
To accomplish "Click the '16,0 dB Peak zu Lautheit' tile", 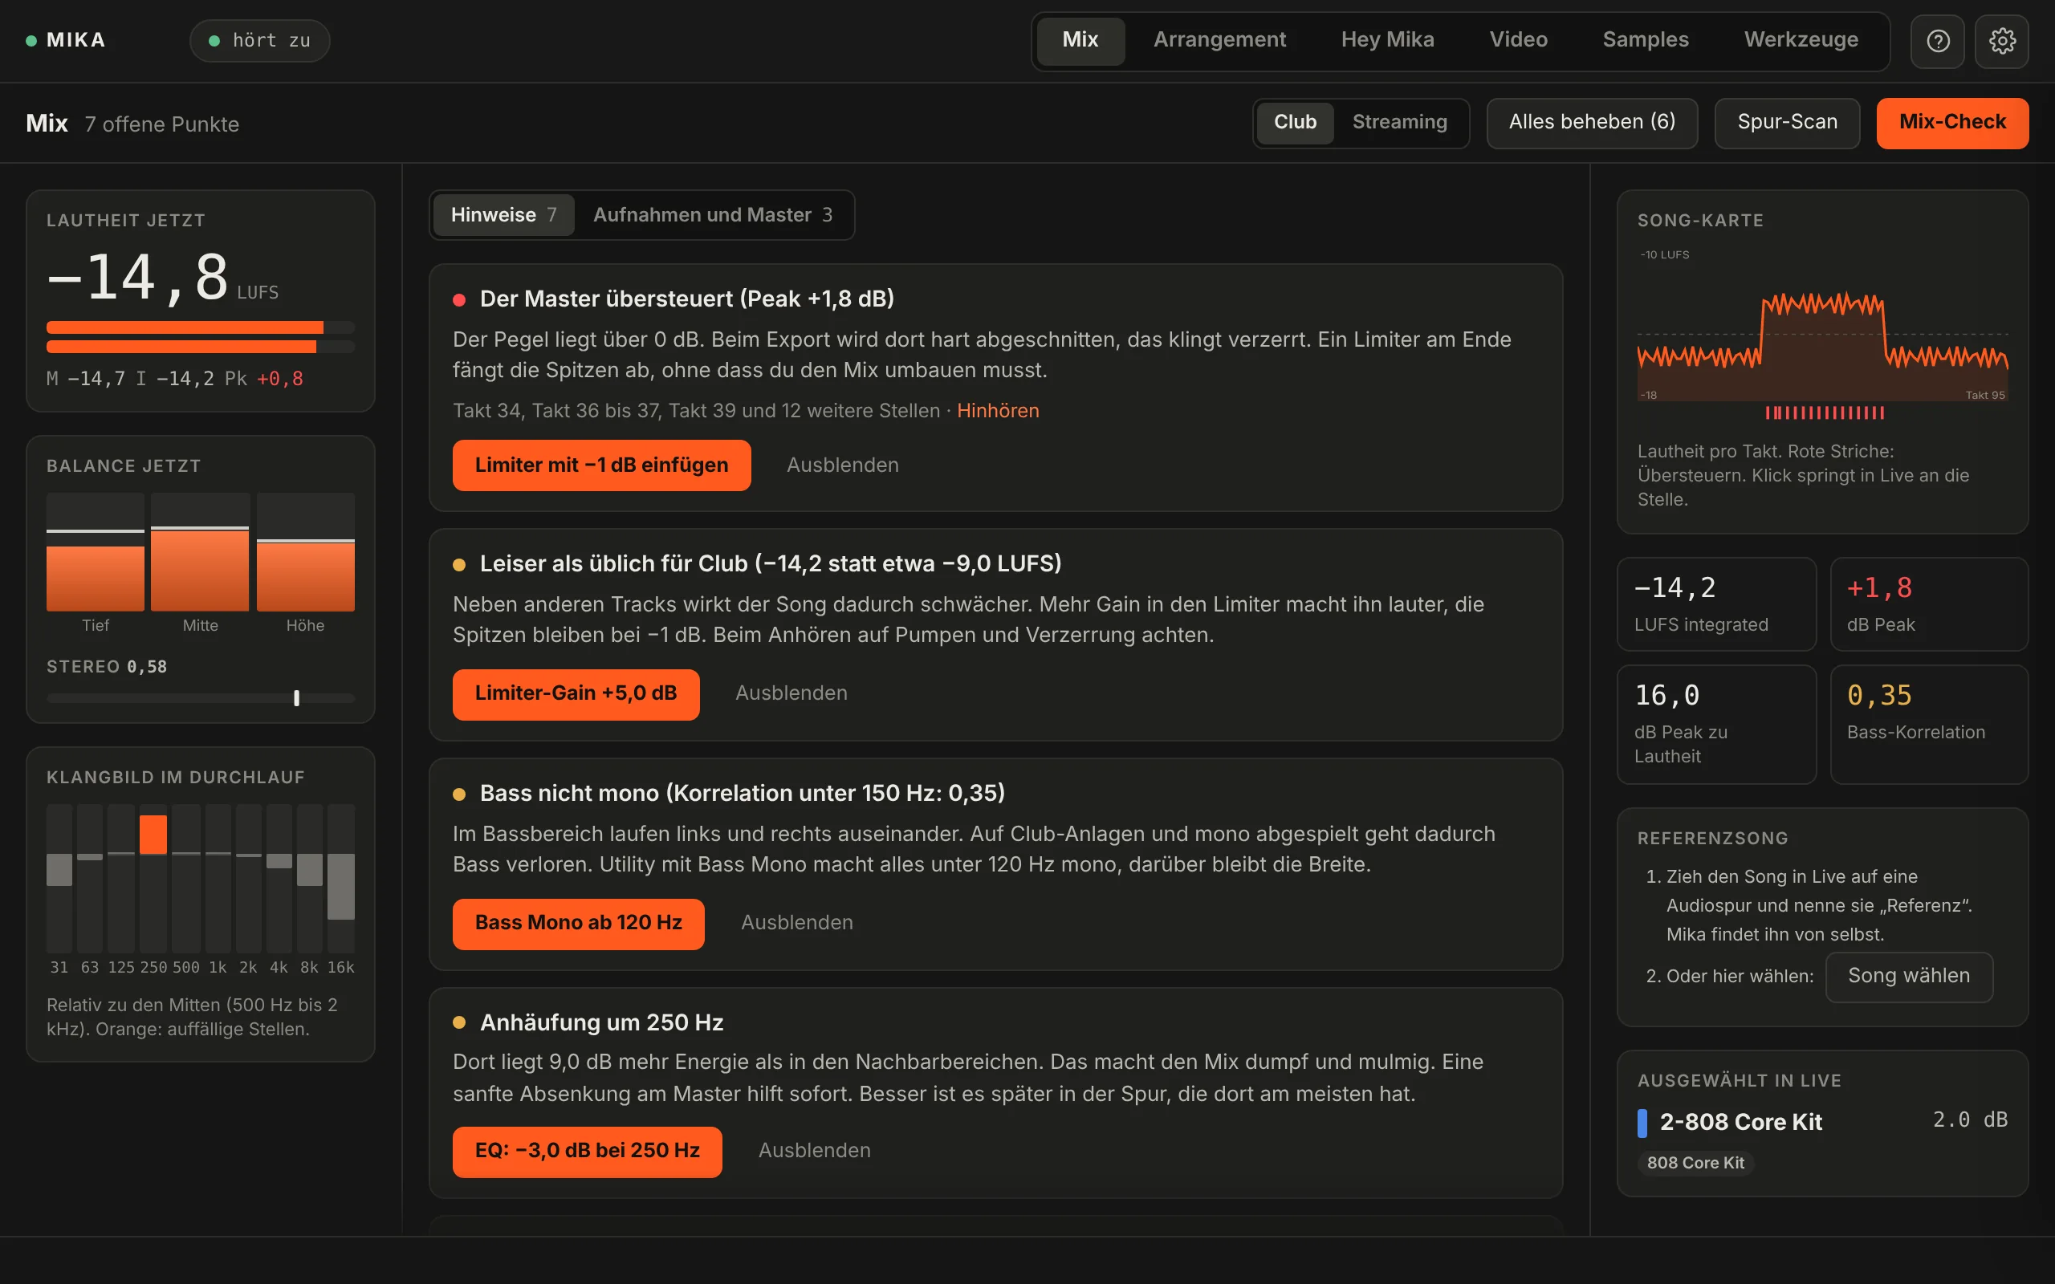I will pos(1716,725).
